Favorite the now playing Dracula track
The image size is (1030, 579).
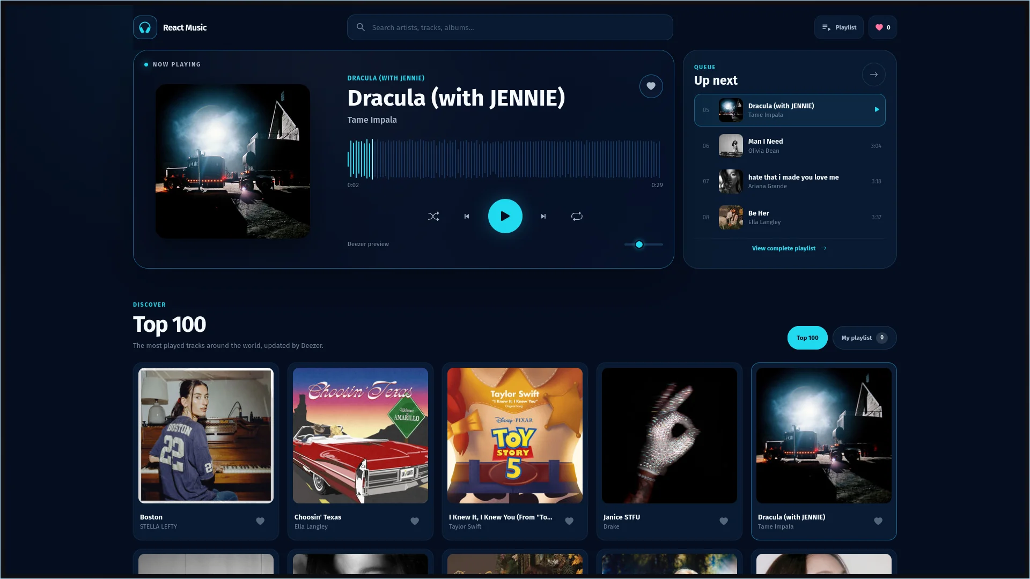pyautogui.click(x=651, y=86)
